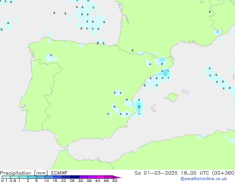The image size is (235, 182).
Task: Pick the lightest cyan swatch starting the legend
Action: (6, 177)
